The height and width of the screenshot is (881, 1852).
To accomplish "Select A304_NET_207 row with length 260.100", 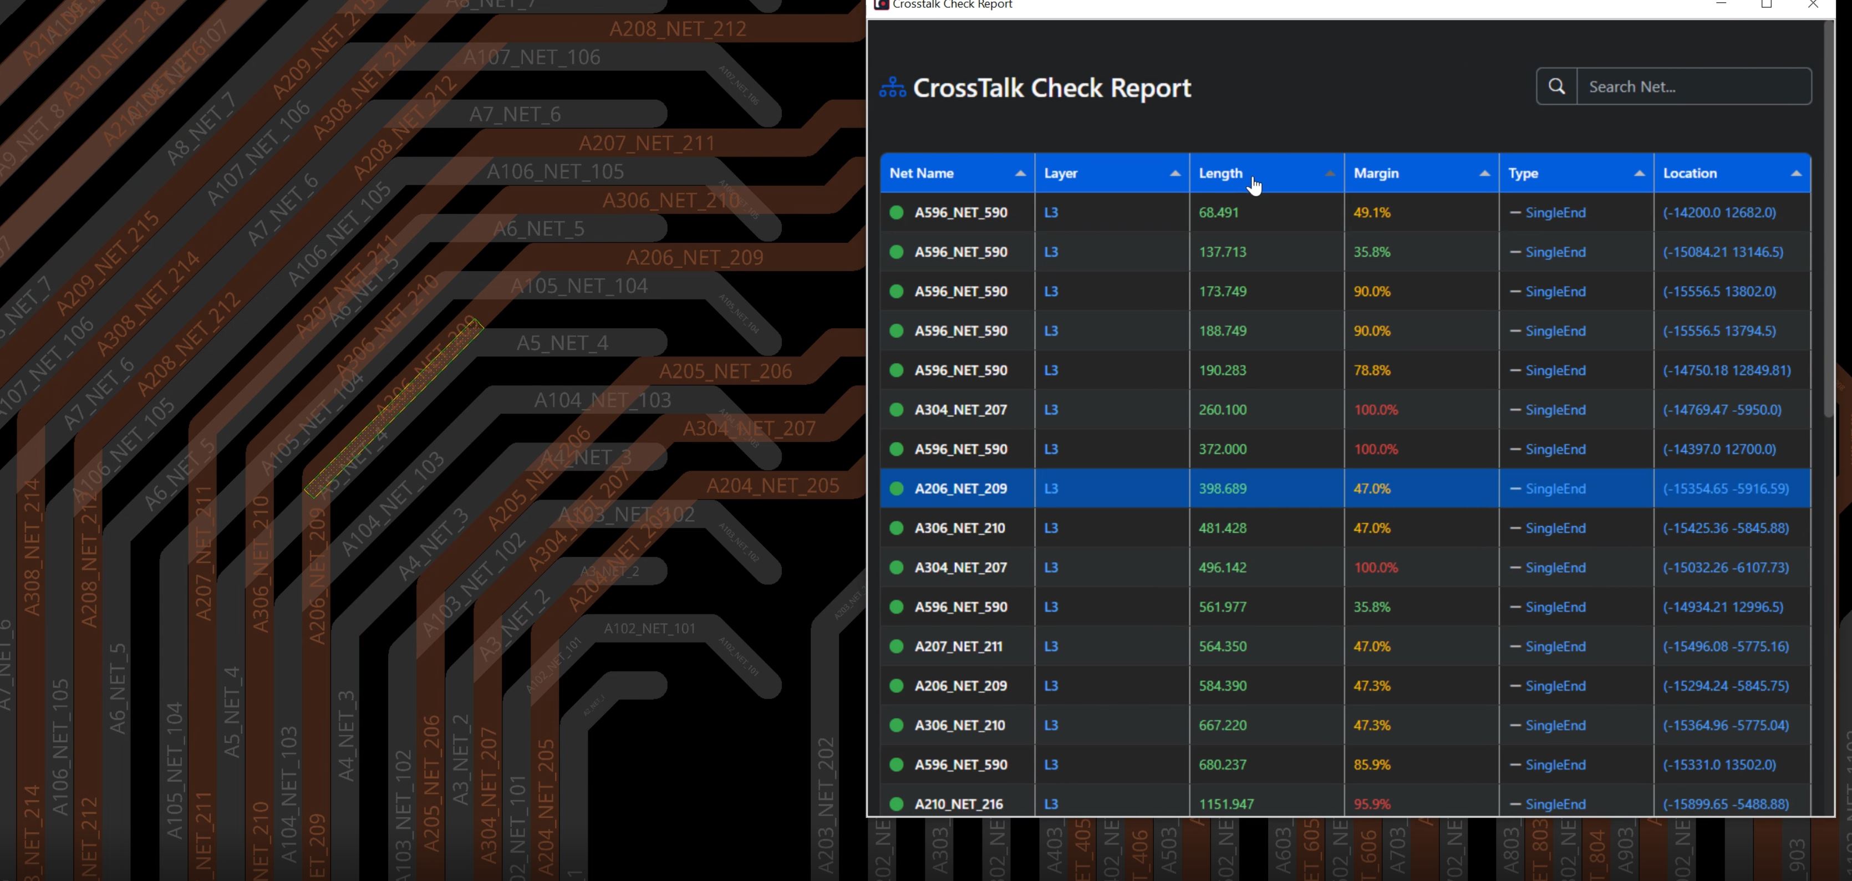I will click(x=1345, y=410).
